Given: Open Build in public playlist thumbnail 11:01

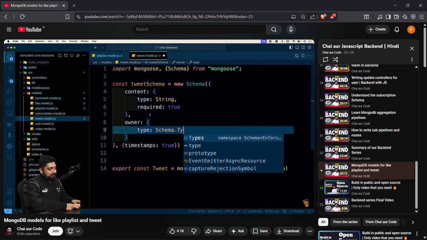Looking at the screenshot, I should coord(336,188).
